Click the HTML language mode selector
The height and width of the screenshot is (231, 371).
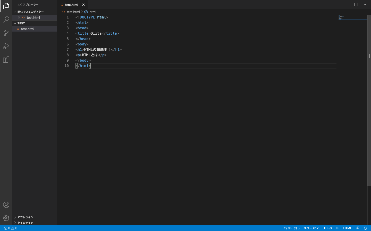[x=347, y=228]
